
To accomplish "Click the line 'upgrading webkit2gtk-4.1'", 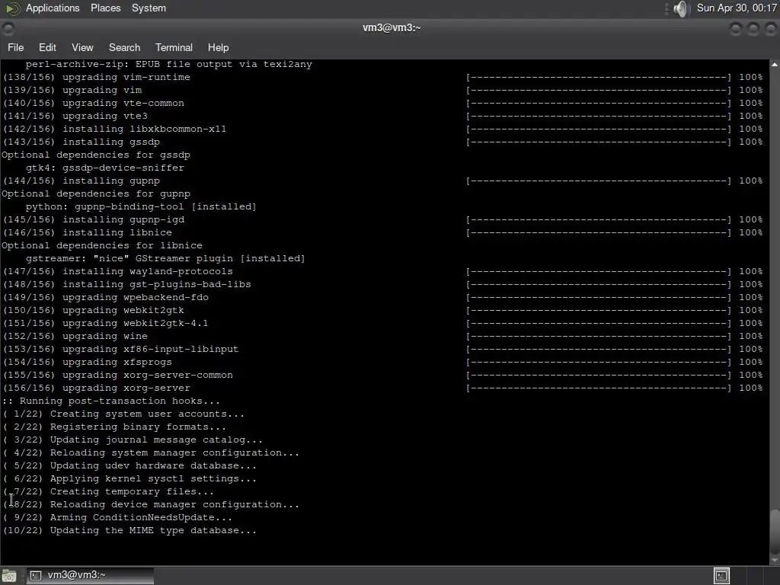I will (x=105, y=323).
